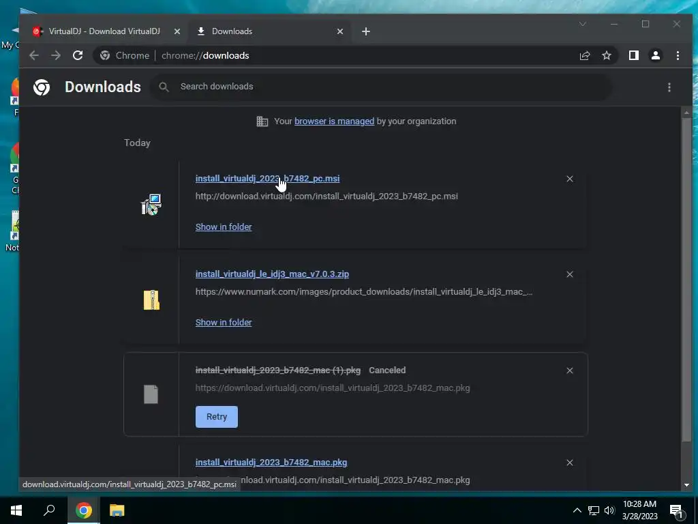Close the VirtualDJ tab
This screenshot has width=698, height=524.
coord(177,31)
